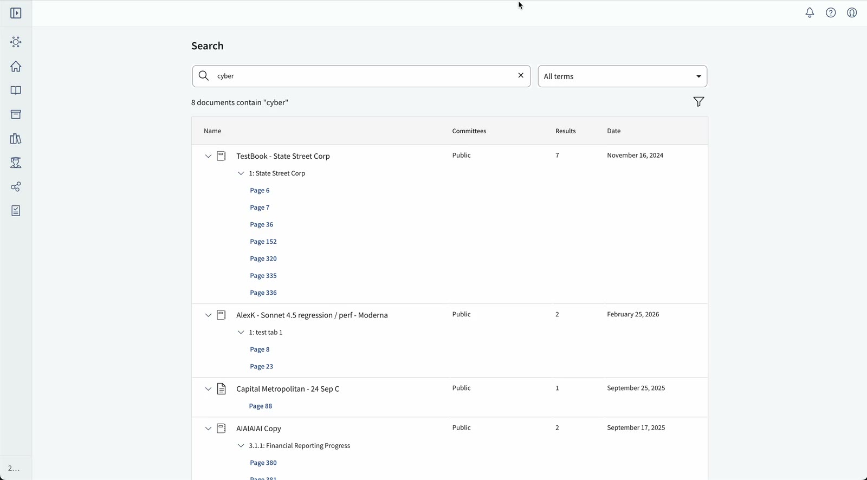Click the results count 7 cell

tap(557, 155)
